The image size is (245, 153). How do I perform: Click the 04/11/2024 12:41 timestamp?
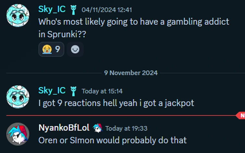(106, 10)
